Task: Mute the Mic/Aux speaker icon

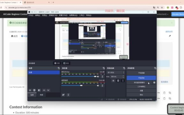Action: click(98, 77)
